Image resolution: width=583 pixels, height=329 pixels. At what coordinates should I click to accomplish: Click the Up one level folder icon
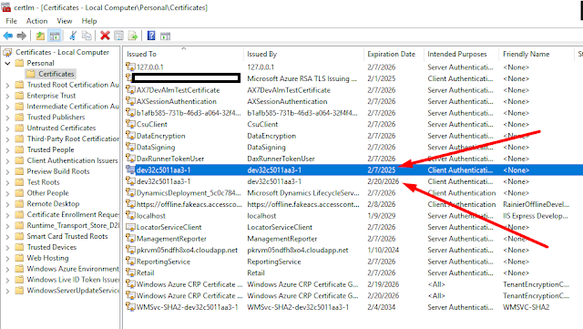40,36
